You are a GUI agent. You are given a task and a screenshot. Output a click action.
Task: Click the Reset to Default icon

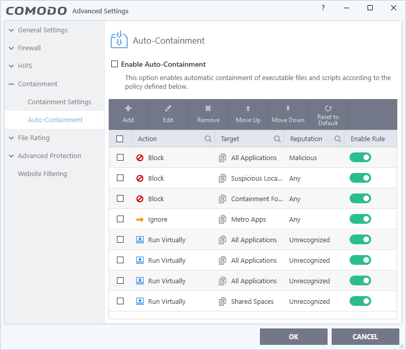328,108
